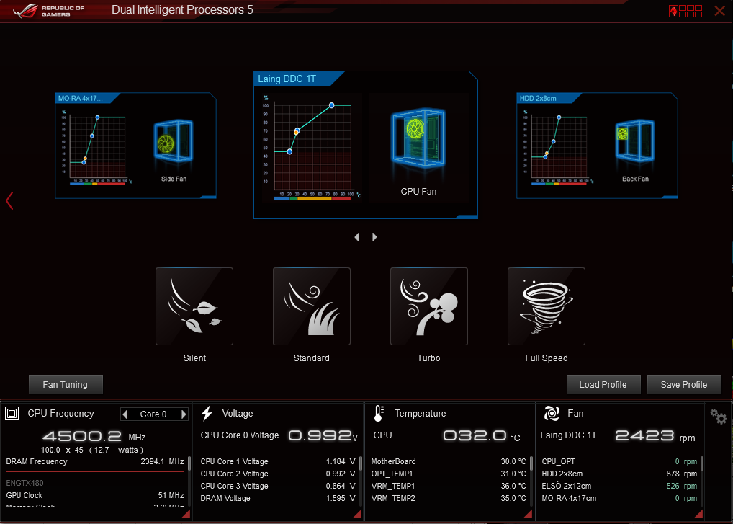This screenshot has height=524, width=733.
Task: Click the CPU_OPT fan row
Action: point(619,461)
